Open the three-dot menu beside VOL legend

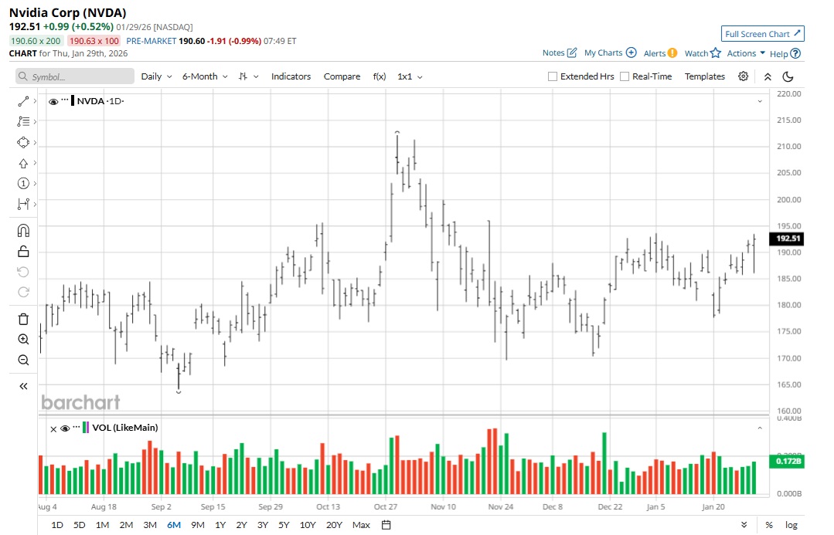tap(77, 427)
